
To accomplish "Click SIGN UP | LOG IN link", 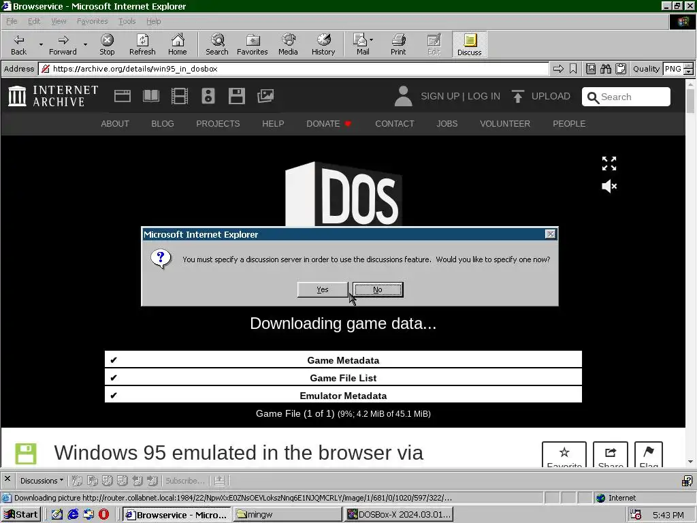I will pos(460,97).
